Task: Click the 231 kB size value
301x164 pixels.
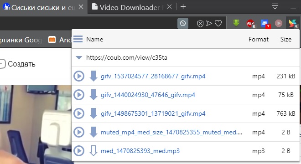Action: (x=286, y=76)
